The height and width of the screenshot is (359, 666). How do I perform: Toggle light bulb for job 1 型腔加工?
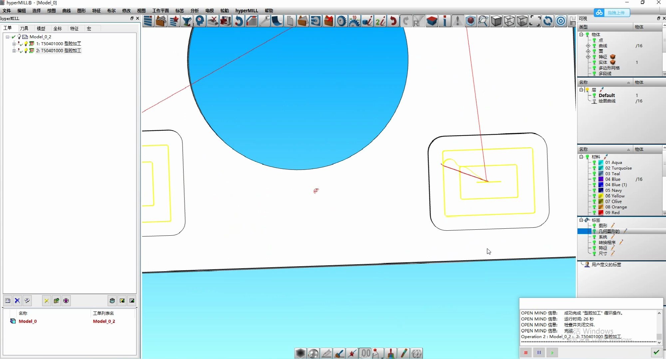(x=26, y=44)
